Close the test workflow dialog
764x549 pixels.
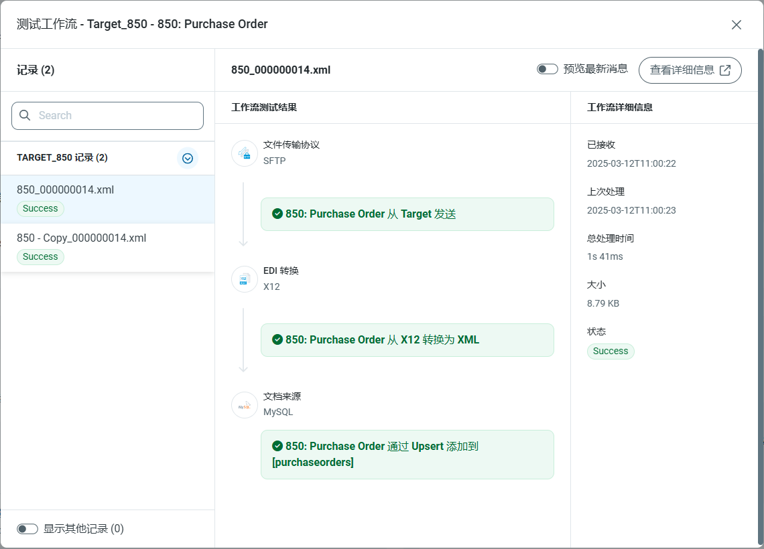pos(736,25)
